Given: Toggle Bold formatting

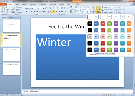Looking at the screenshot, I should click(x=26, y=11).
